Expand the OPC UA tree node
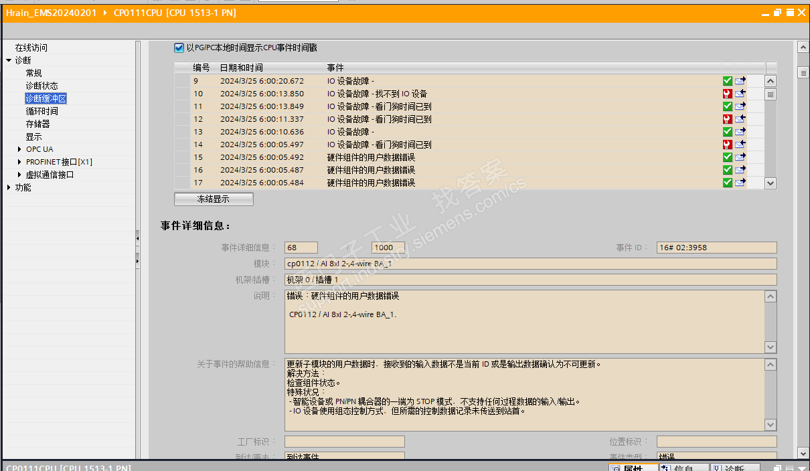Viewport: 810px width, 471px height. point(19,149)
